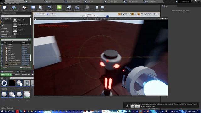Screen dimensions: 201x113
Task: Sort the World Outliner by Label column
Action: (4, 42)
